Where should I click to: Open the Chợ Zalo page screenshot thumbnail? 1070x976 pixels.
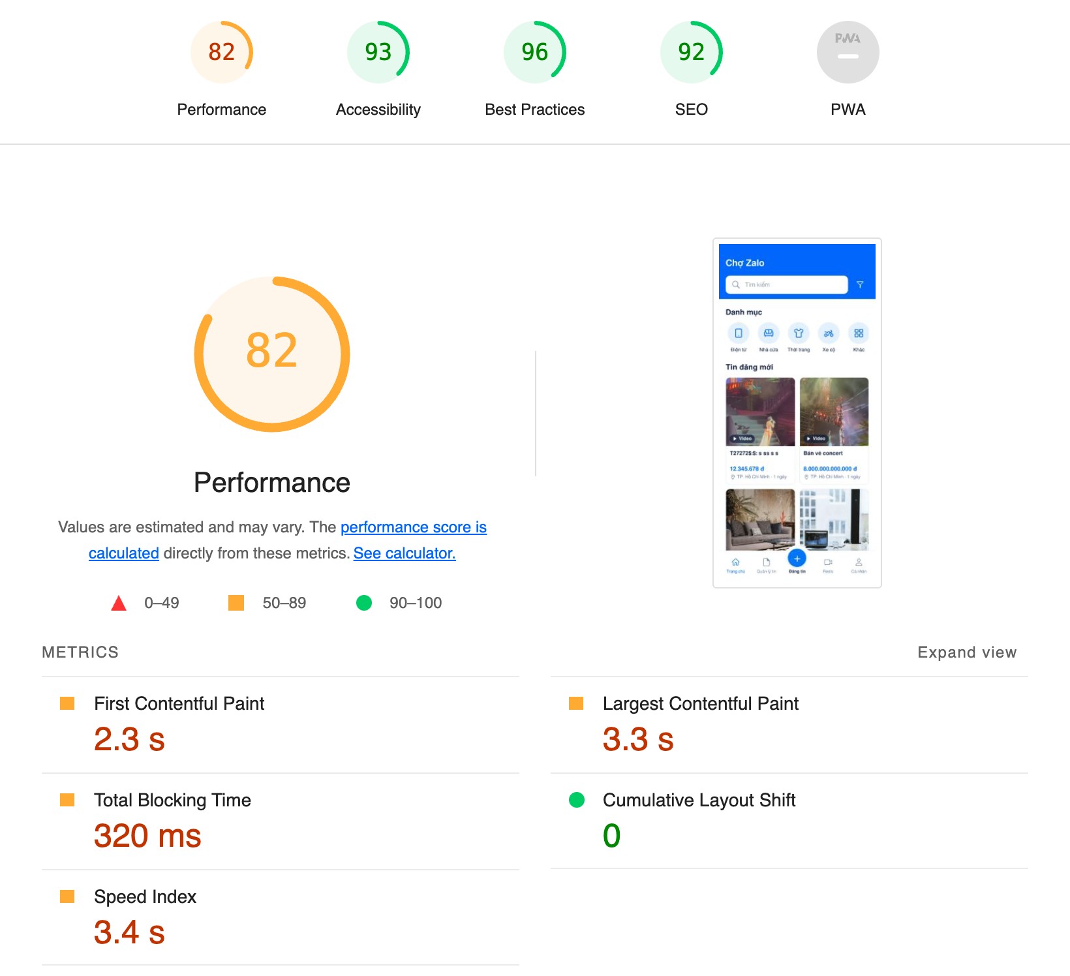797,413
